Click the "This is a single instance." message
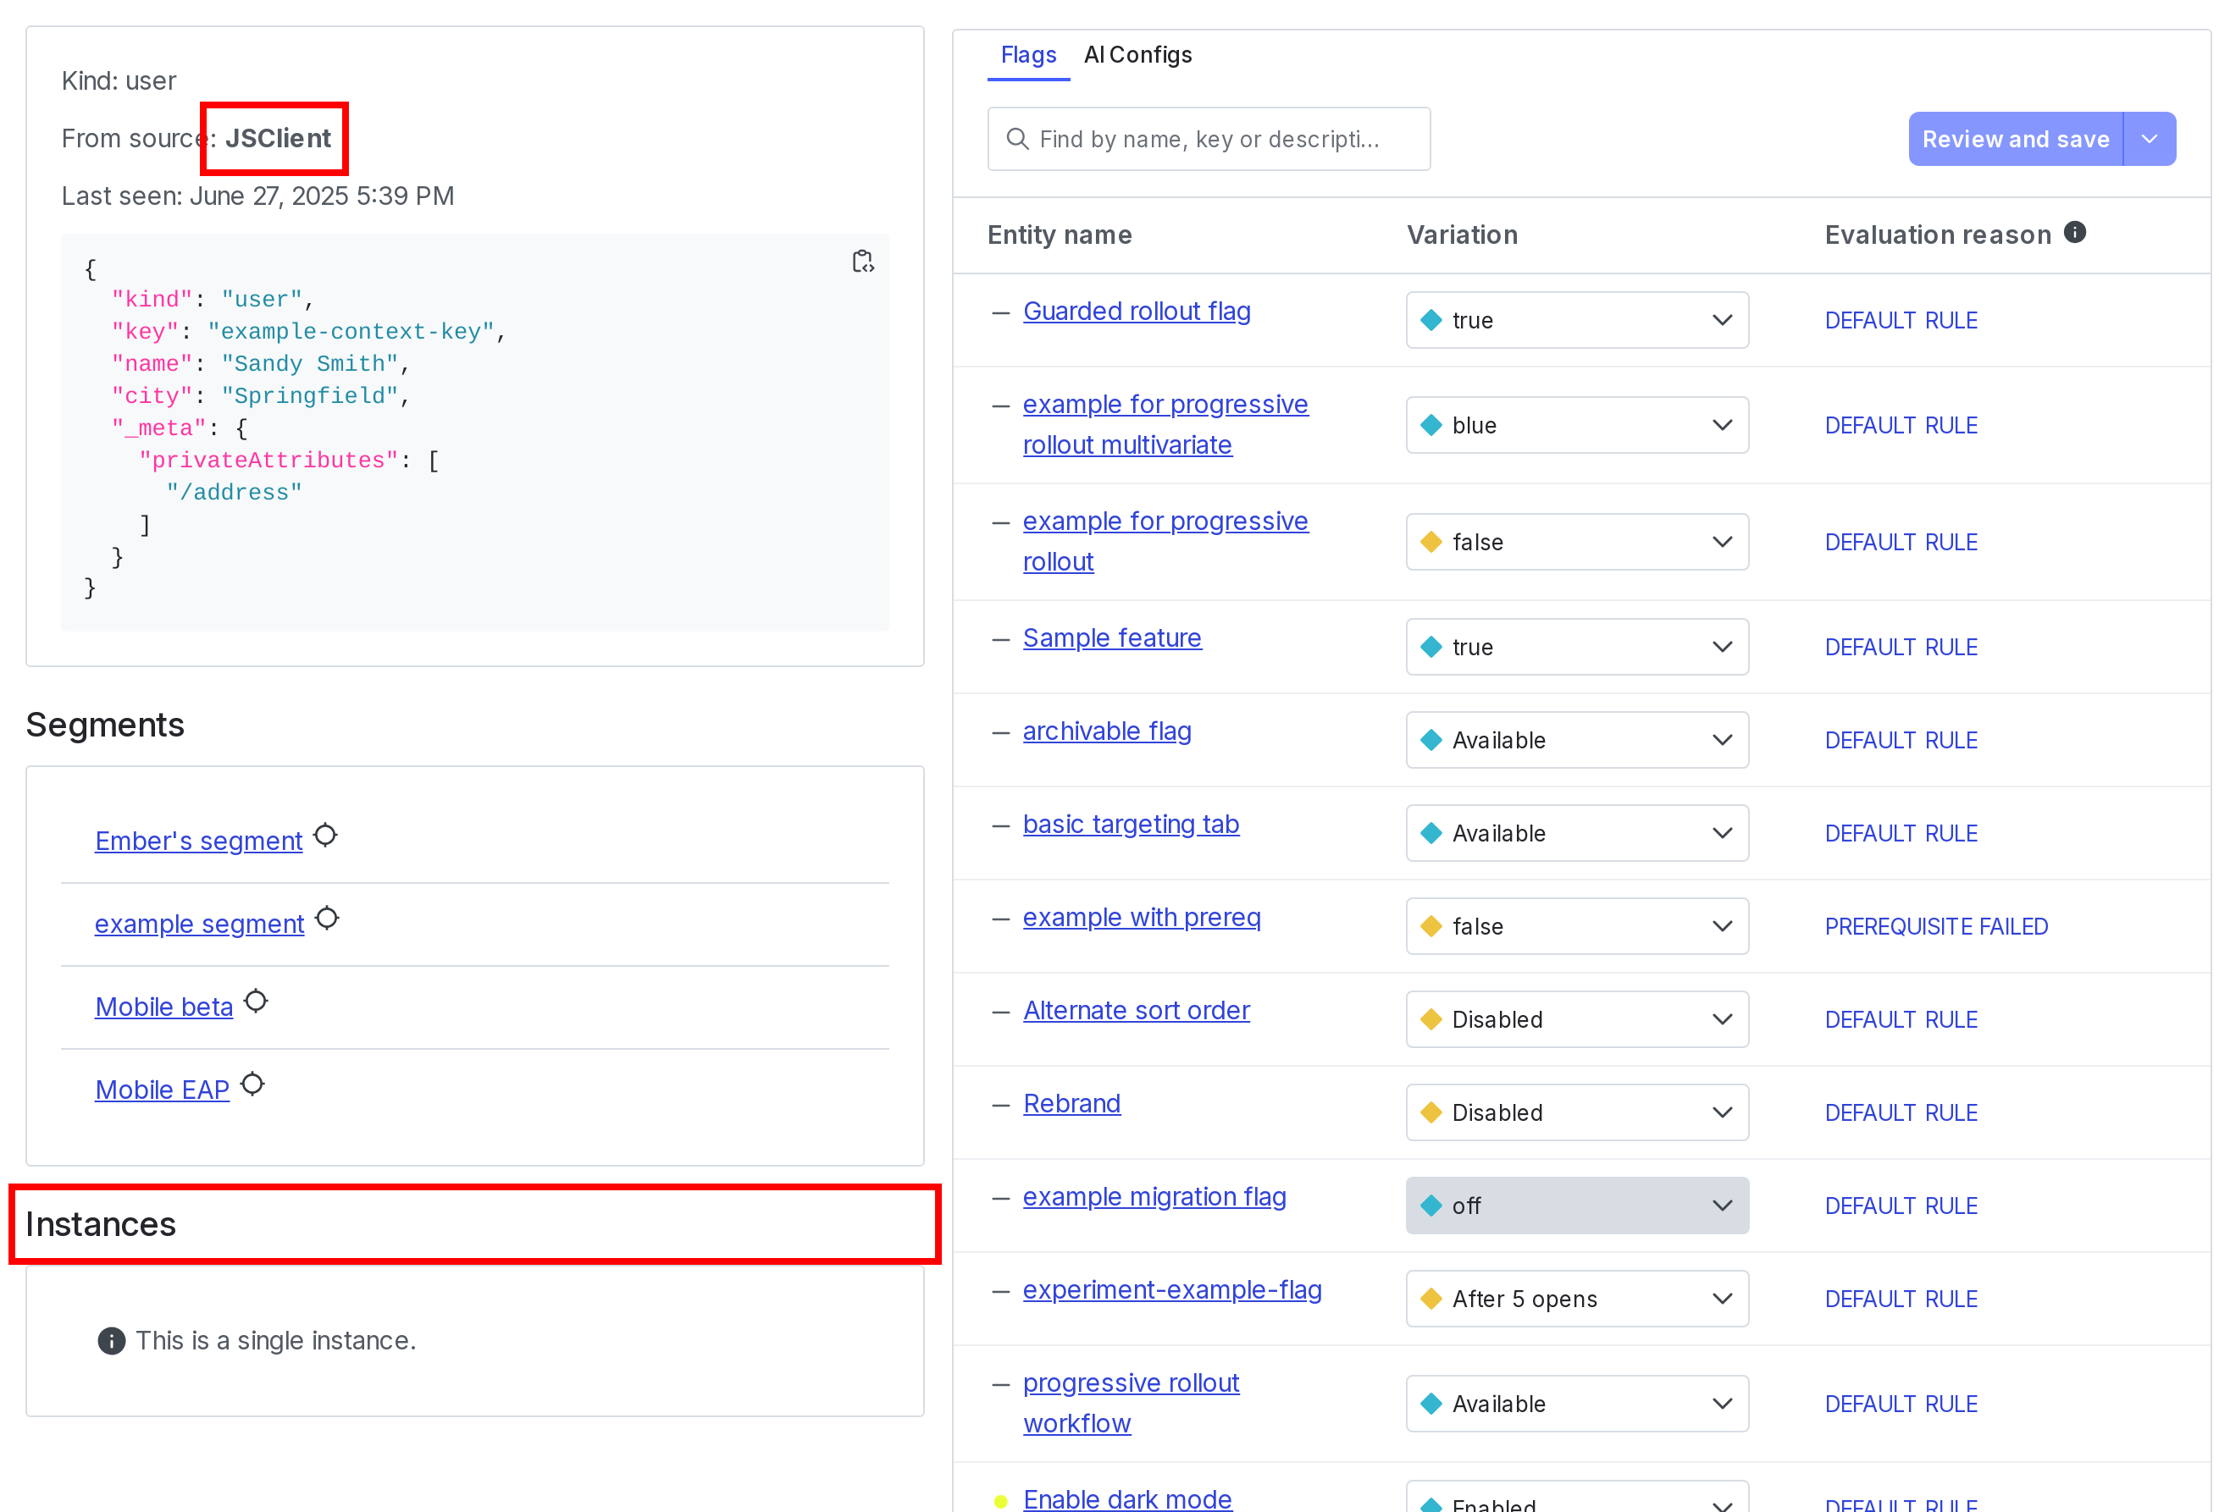Image resolution: width=2219 pixels, height=1512 pixels. [x=276, y=1341]
